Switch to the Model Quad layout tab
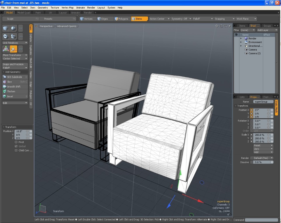 coord(24,13)
